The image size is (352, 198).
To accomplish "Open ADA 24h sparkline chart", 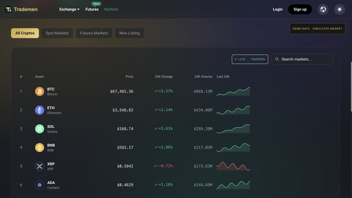I will click(233, 185).
